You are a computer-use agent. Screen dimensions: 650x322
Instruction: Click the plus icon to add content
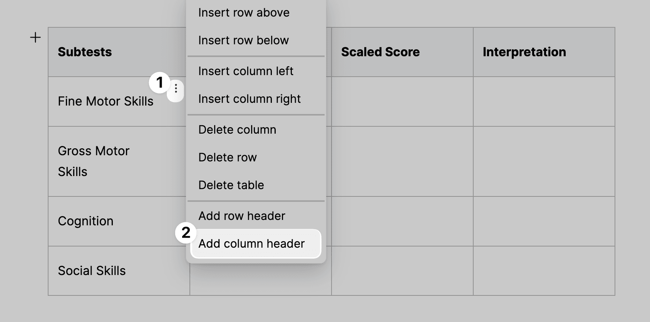[35, 37]
